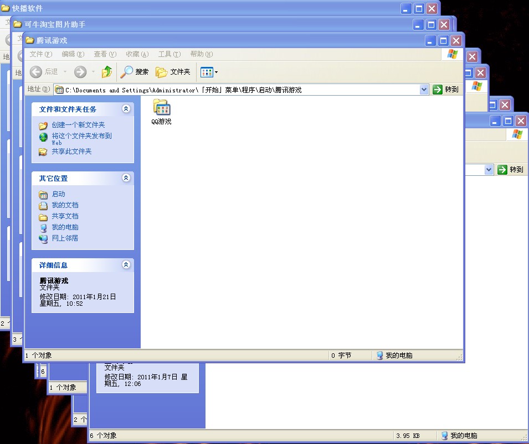Click 共享此文件夹 link
This screenshot has height=444, width=529.
(x=71, y=152)
